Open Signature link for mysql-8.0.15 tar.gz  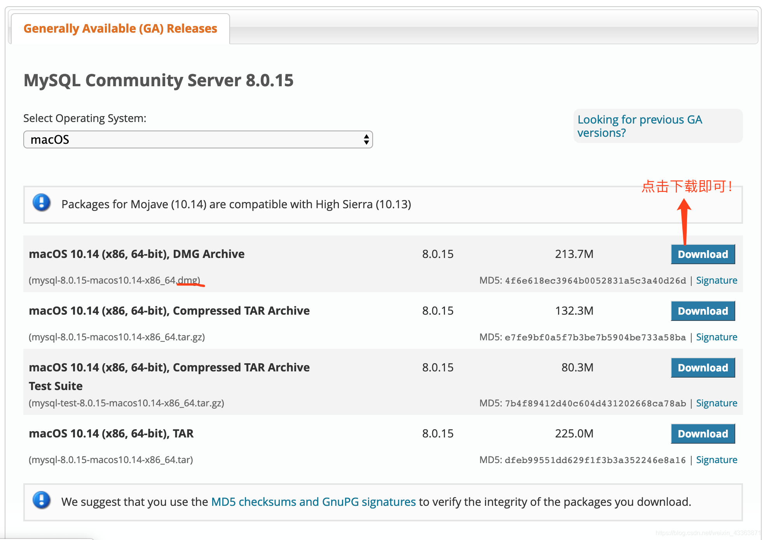click(x=716, y=337)
